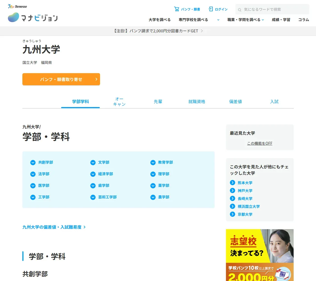
Task: Click the Benesse logo at top
Action: pyautogui.click(x=17, y=6)
